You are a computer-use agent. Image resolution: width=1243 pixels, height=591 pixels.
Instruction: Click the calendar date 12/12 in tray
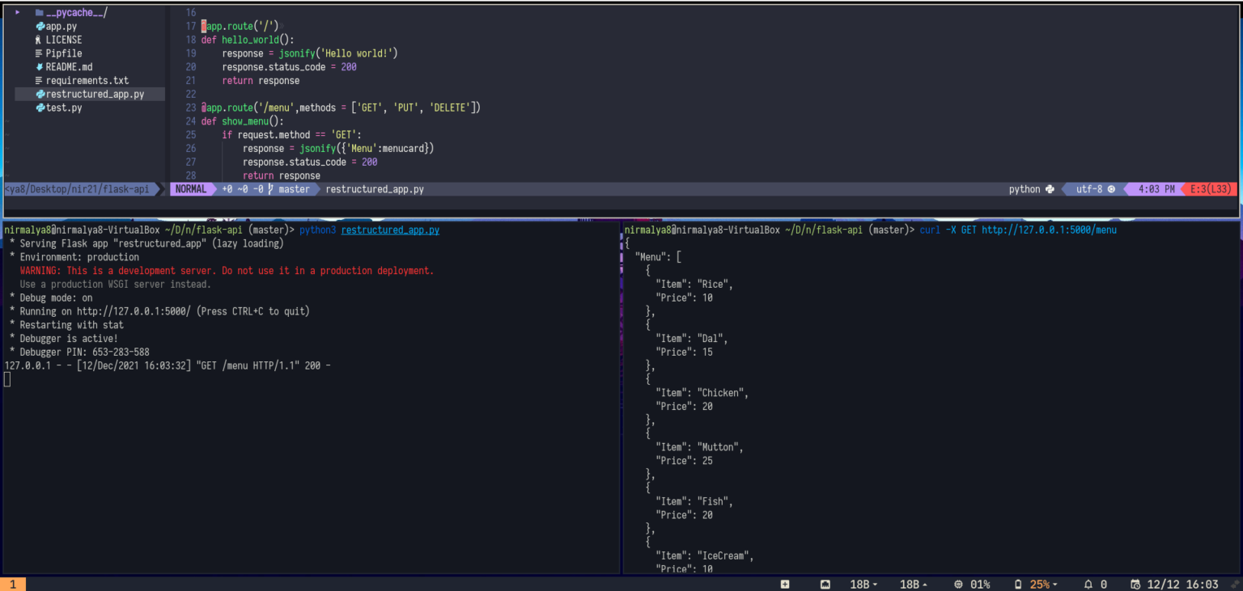pos(1164,584)
